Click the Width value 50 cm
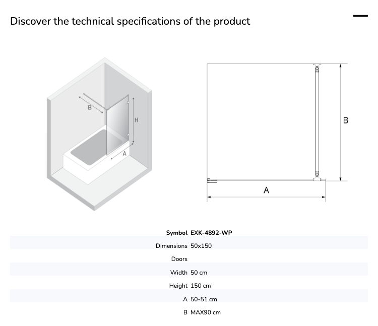378x326 pixels. point(199,273)
